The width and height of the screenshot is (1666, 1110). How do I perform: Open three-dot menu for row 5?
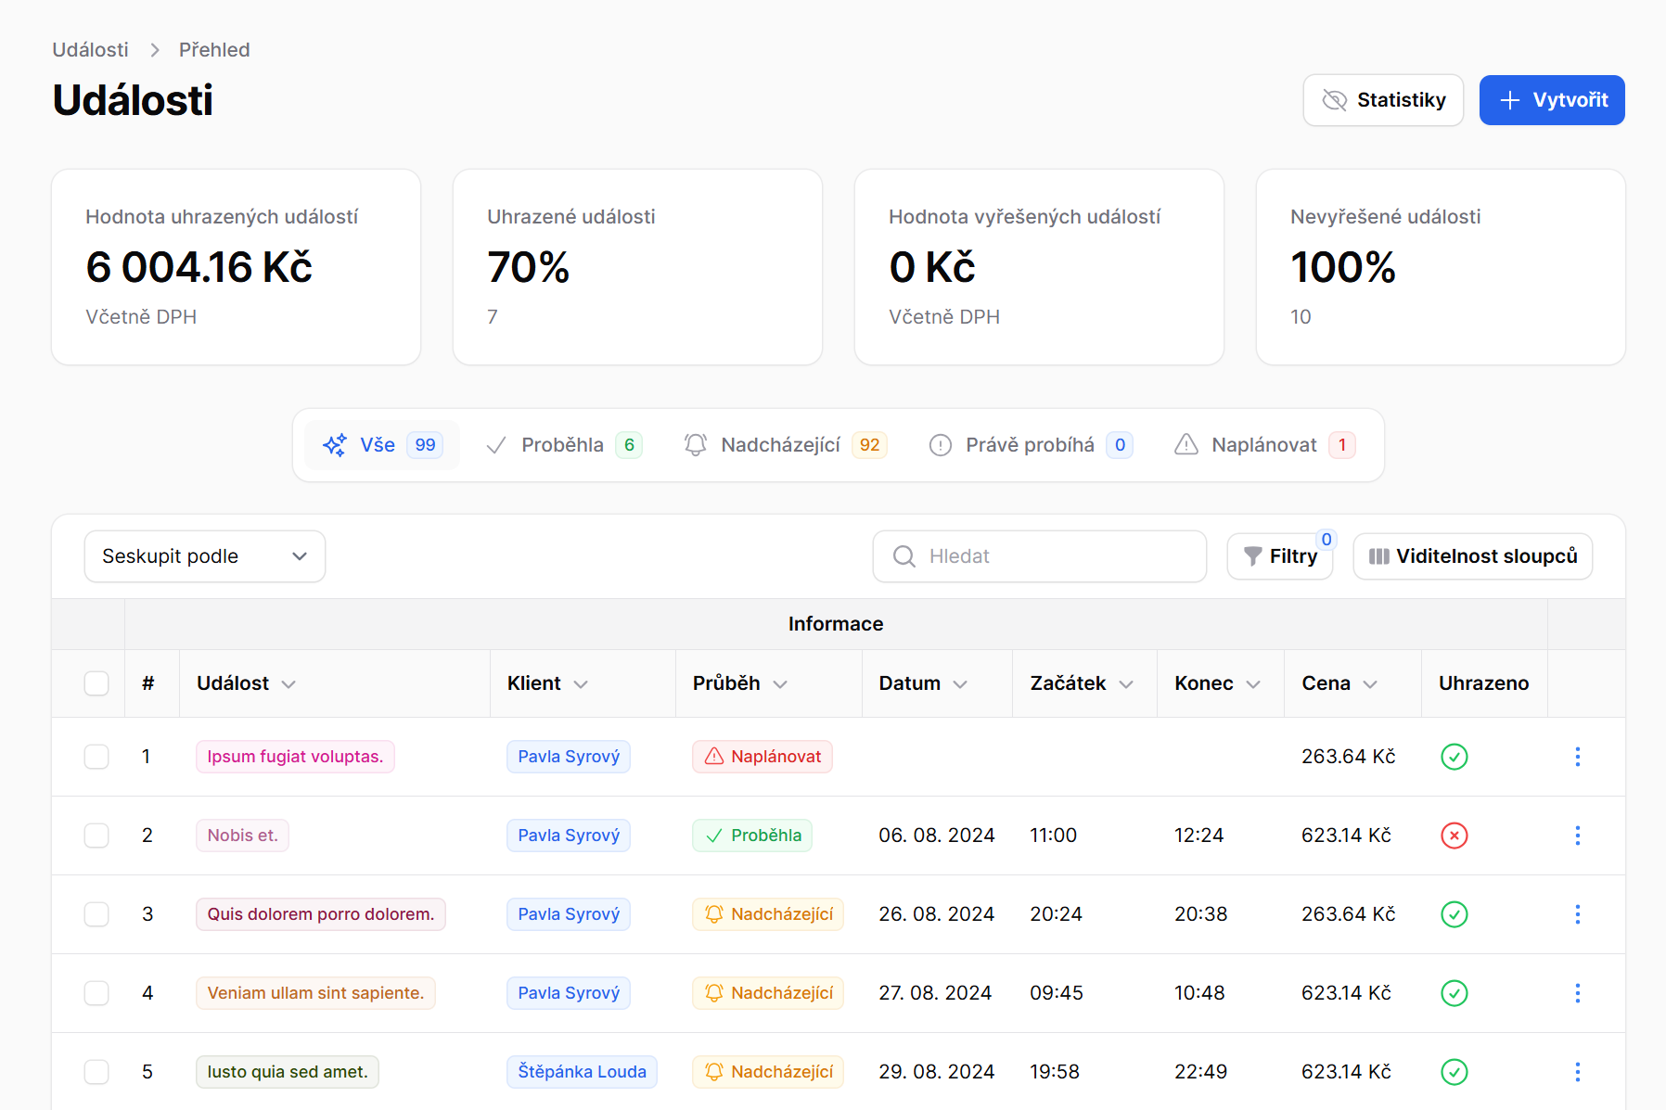coord(1577,1072)
